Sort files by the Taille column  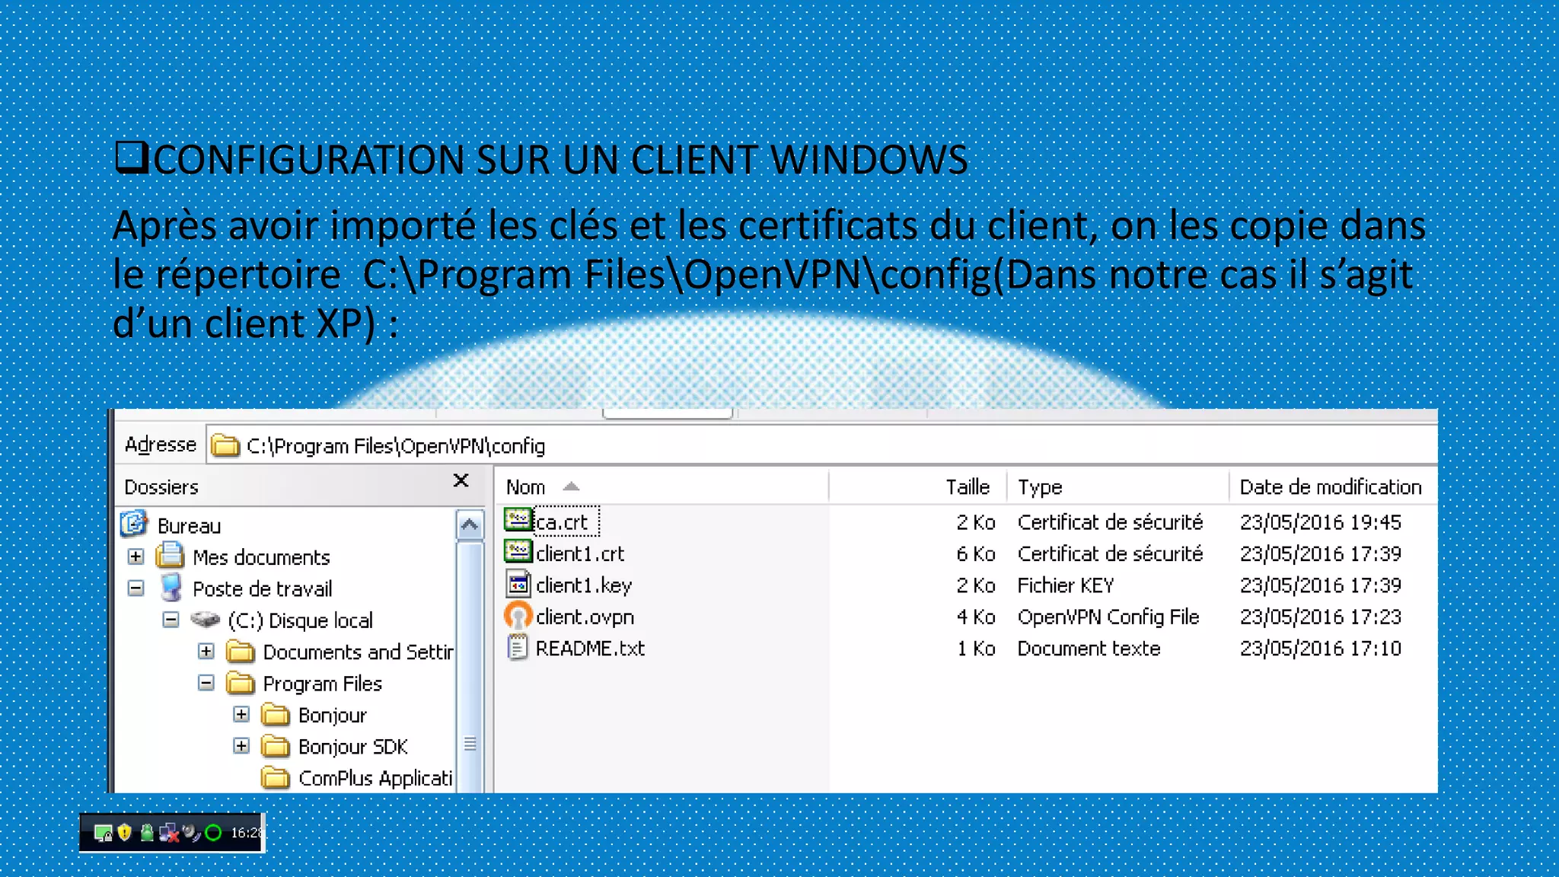pos(917,486)
